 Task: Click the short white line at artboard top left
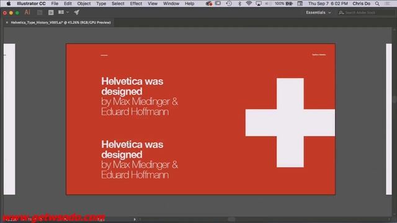[104, 55]
